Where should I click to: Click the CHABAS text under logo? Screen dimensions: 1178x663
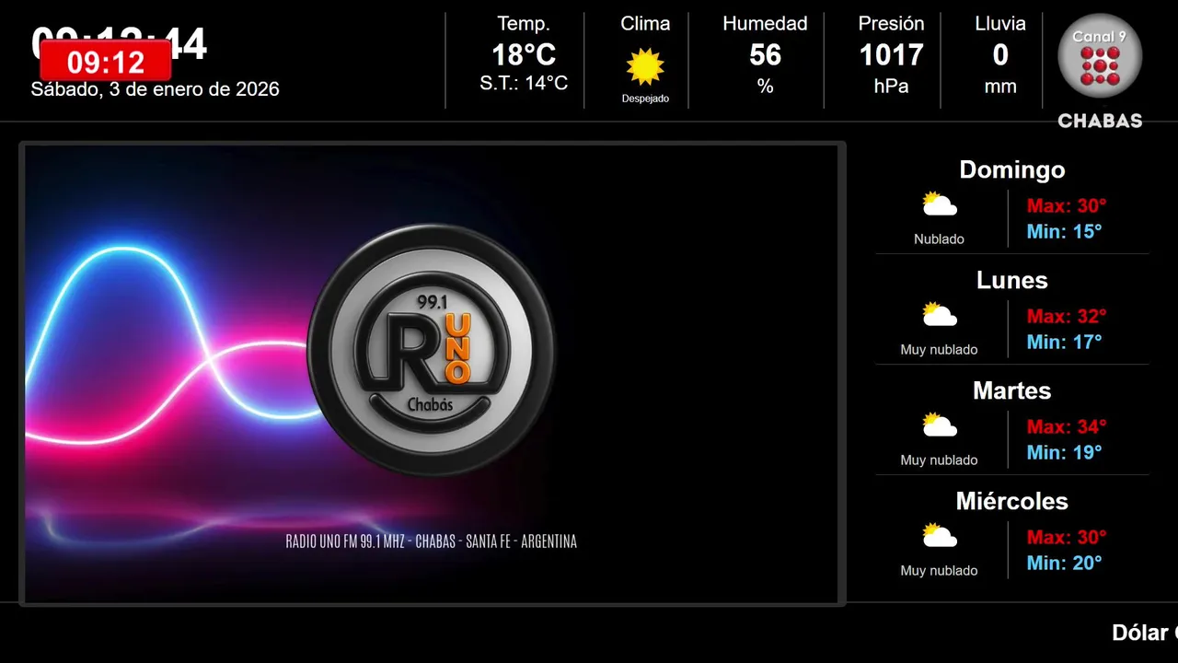click(1100, 121)
